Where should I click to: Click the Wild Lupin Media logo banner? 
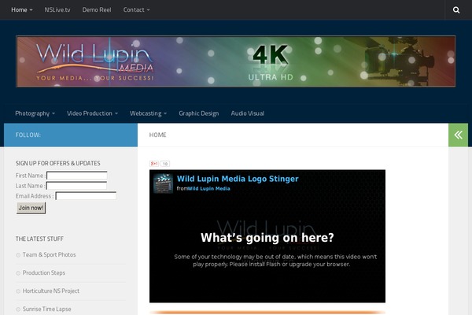236,60
